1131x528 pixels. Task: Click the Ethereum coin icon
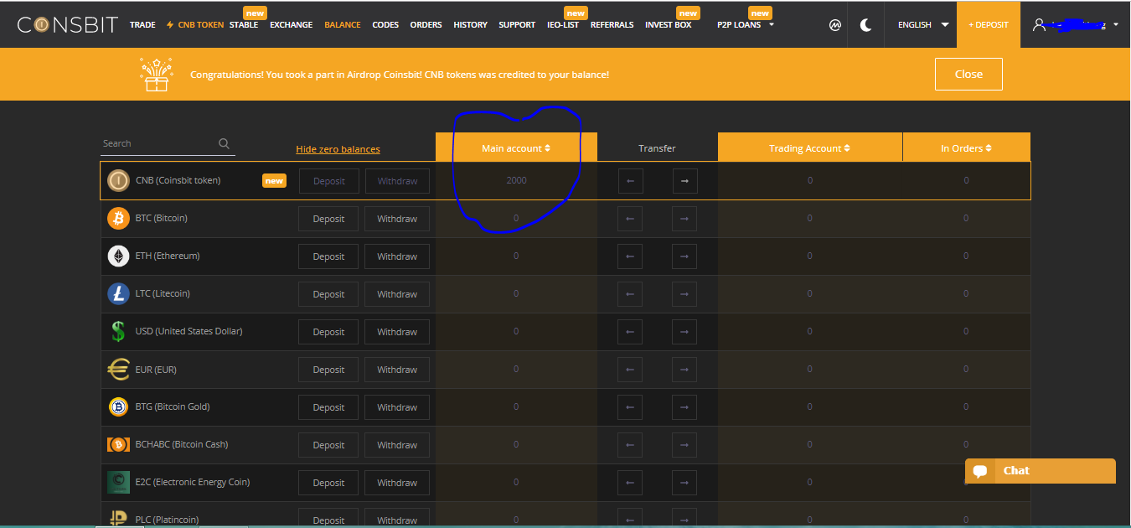[118, 256]
